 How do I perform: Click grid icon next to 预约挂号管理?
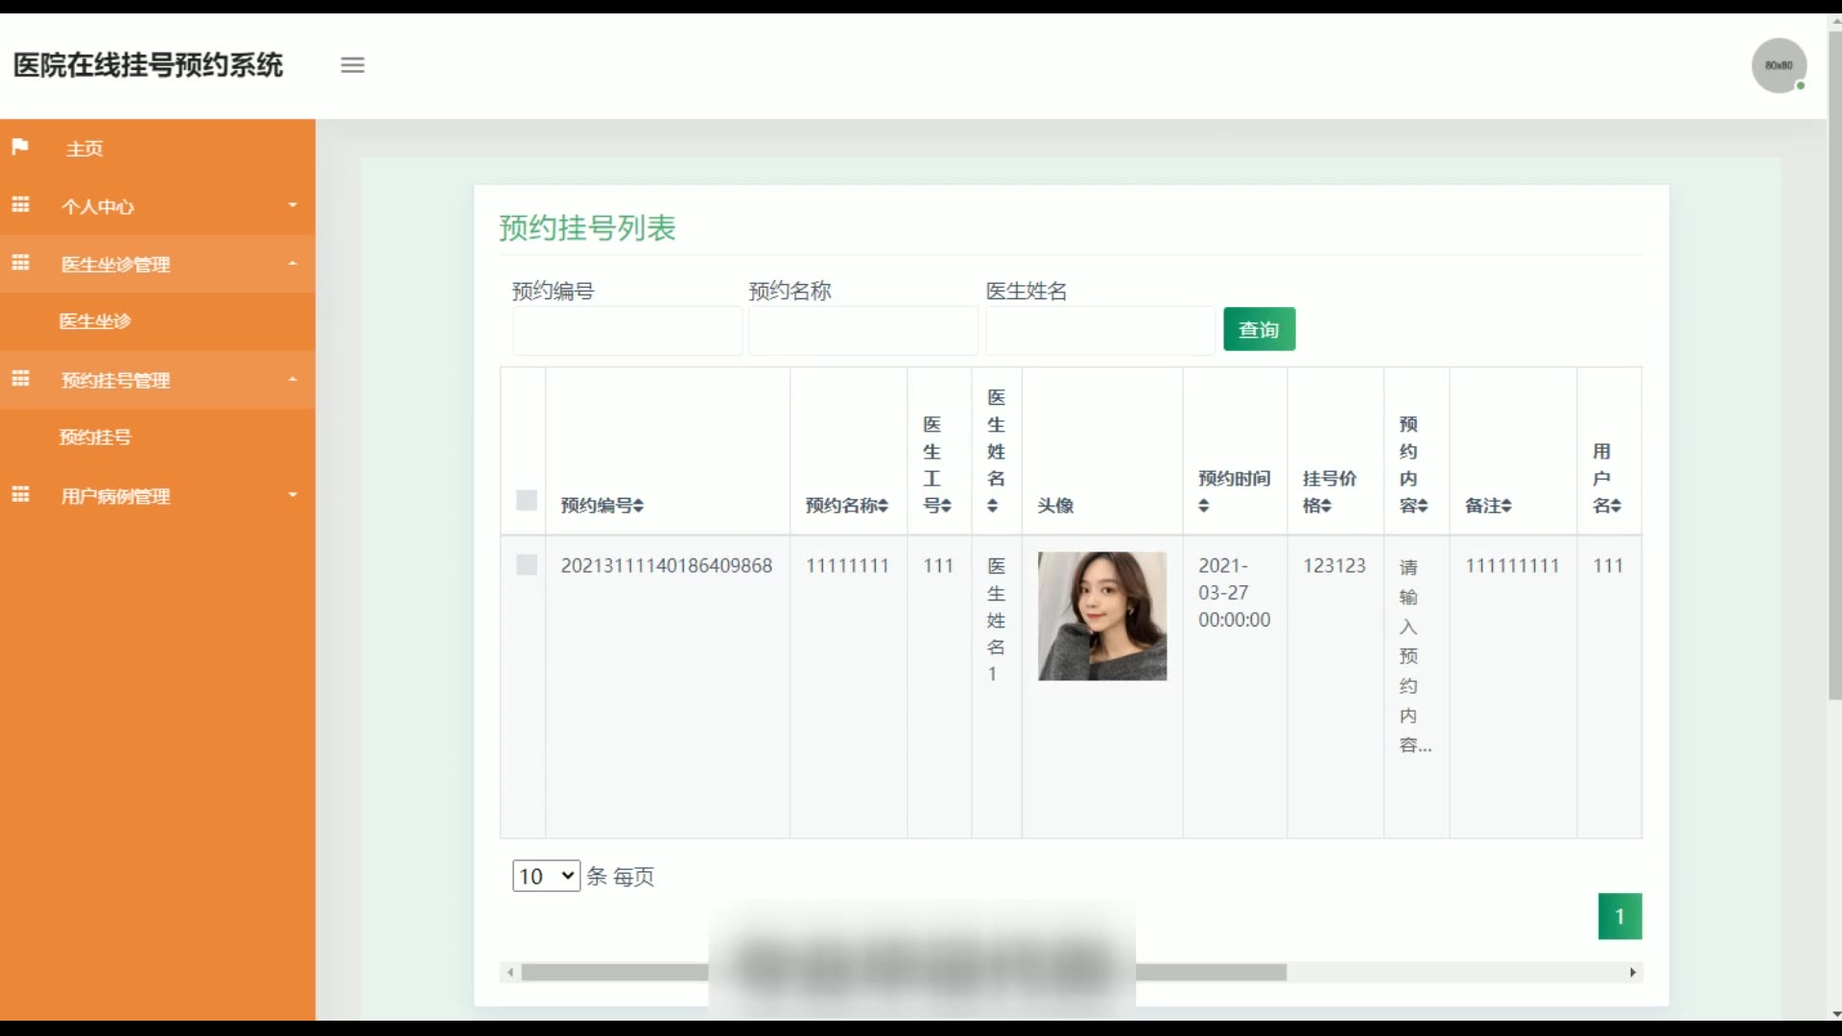[20, 379]
